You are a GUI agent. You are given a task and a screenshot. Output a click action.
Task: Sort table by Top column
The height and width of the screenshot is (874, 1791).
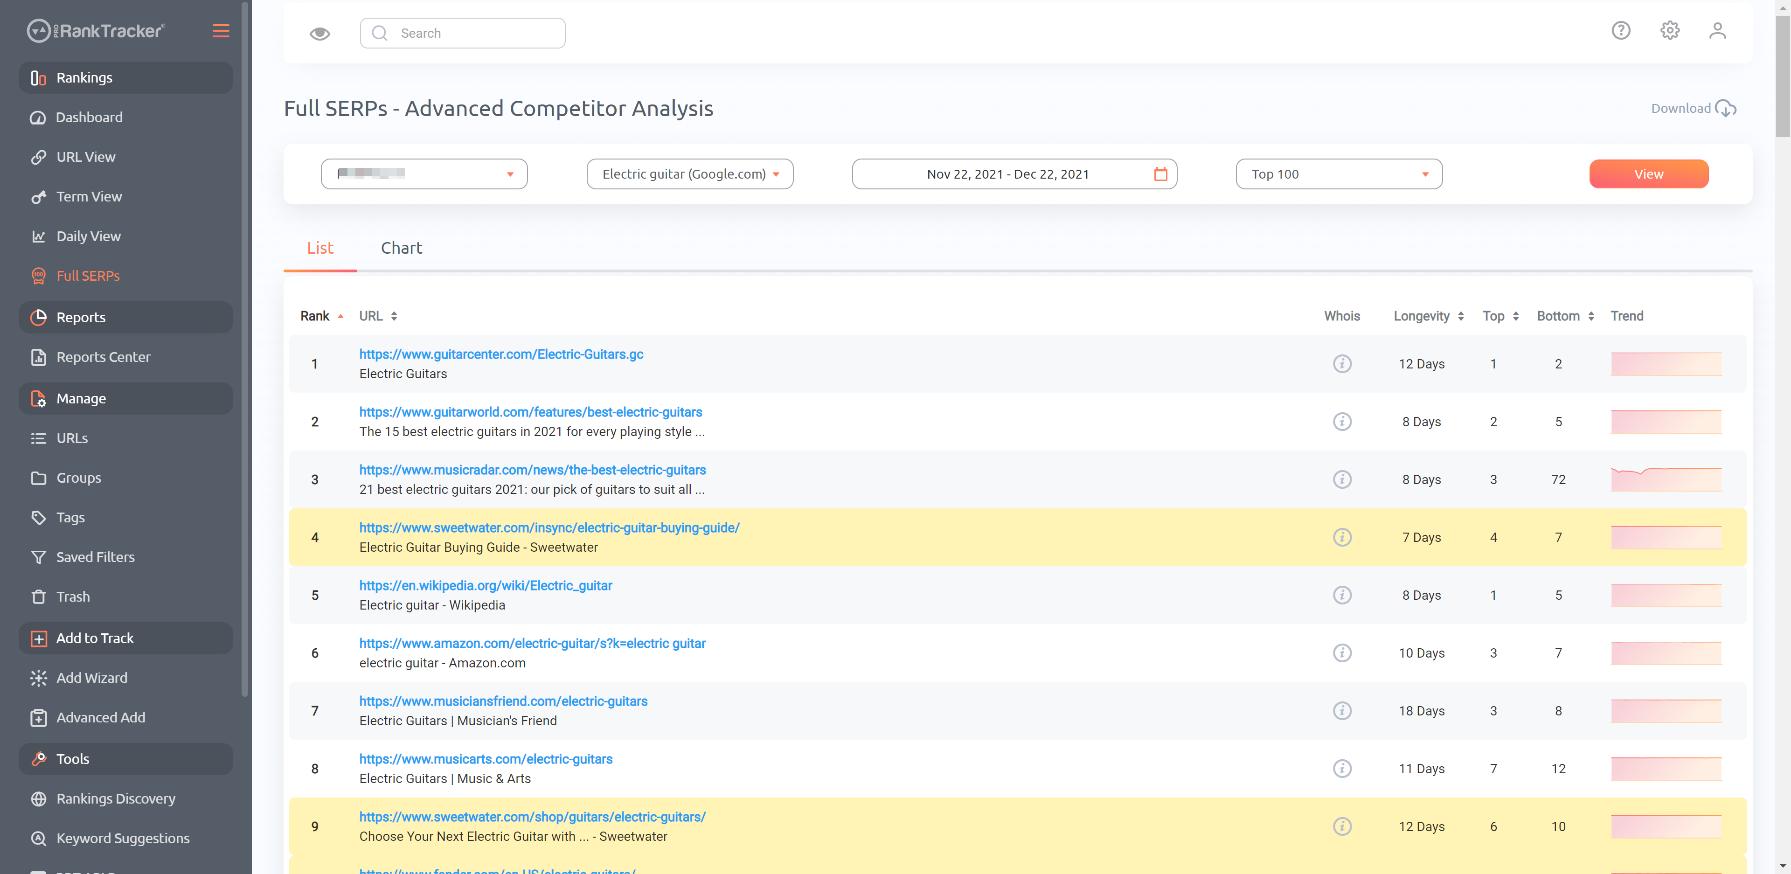[1500, 316]
